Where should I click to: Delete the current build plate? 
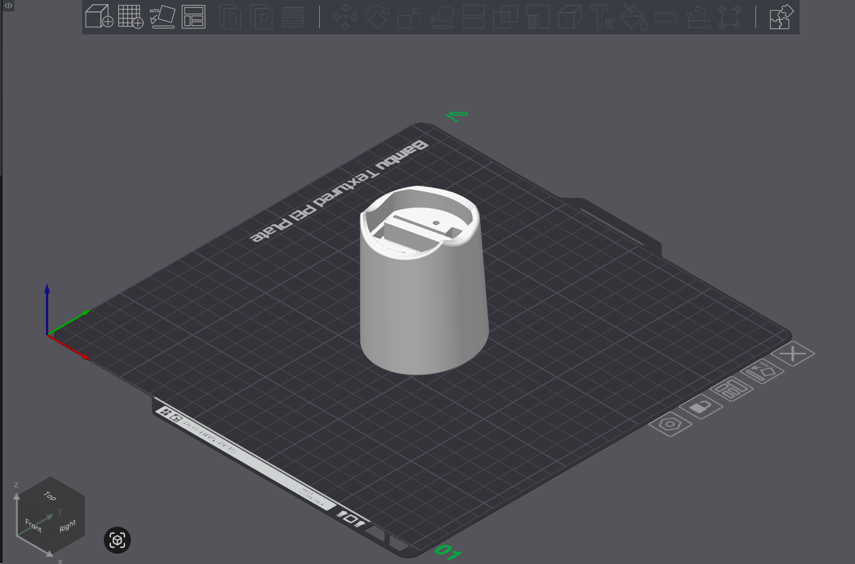pos(792,355)
